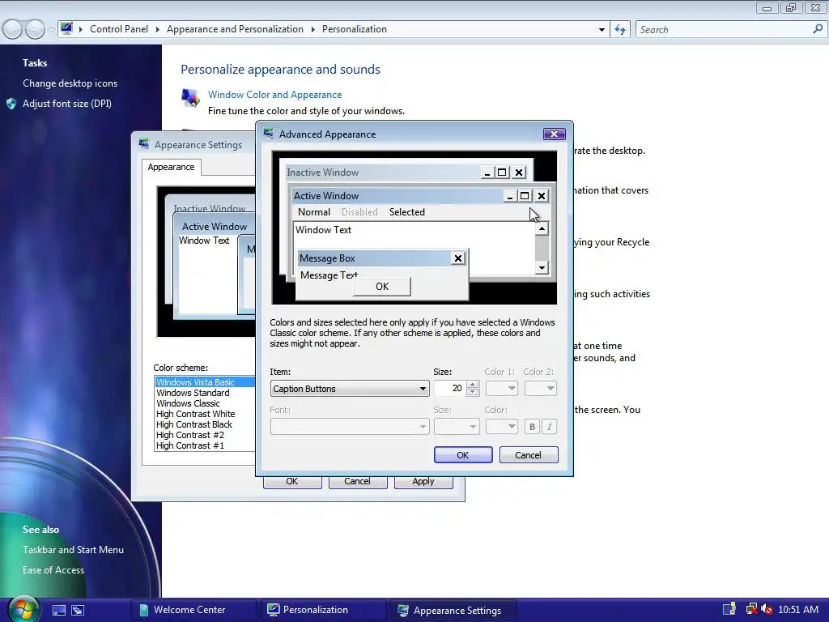This screenshot has height=622, width=829.
Task: Click the preview Message Box OK button
Action: pyautogui.click(x=382, y=287)
